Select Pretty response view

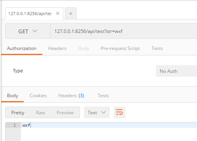(x=18, y=113)
